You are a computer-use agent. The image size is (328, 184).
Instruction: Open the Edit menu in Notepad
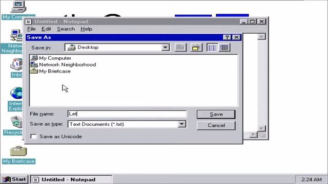(46, 29)
